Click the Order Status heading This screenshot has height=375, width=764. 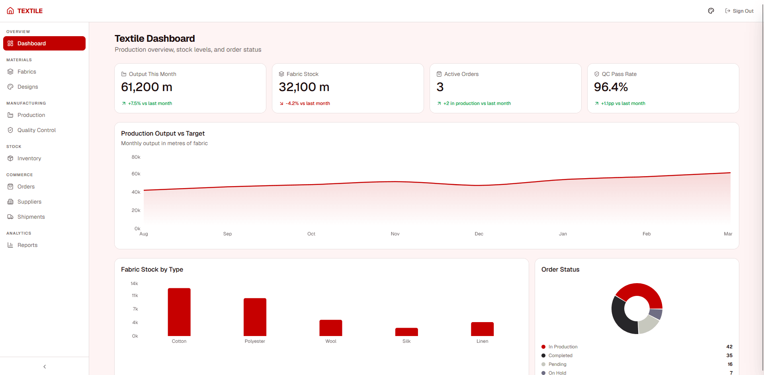pyautogui.click(x=560, y=270)
